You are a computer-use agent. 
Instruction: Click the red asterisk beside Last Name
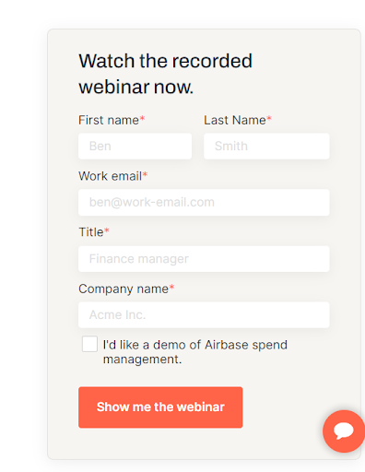[x=269, y=118]
